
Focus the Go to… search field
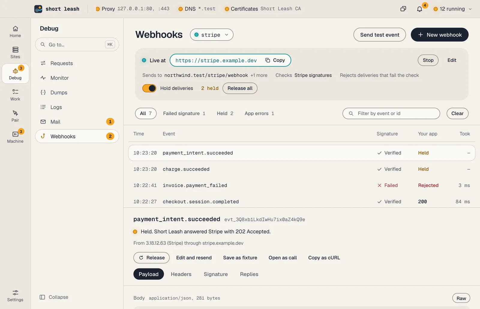pos(77,44)
